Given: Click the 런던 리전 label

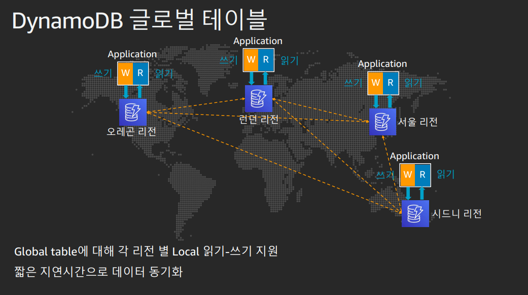Looking at the screenshot, I should (x=259, y=119).
